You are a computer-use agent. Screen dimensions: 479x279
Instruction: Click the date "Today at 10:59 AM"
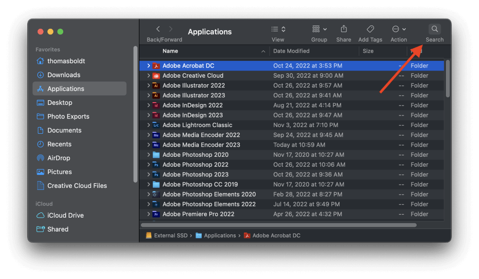coord(299,145)
